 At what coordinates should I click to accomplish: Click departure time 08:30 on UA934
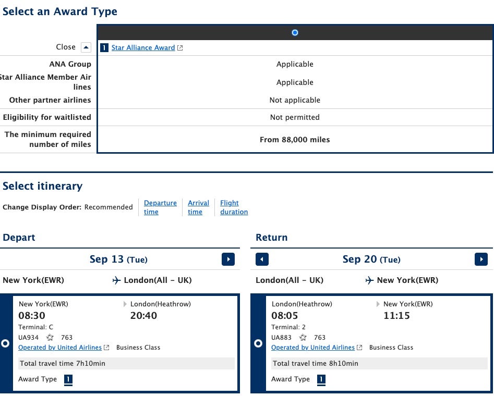pos(32,315)
